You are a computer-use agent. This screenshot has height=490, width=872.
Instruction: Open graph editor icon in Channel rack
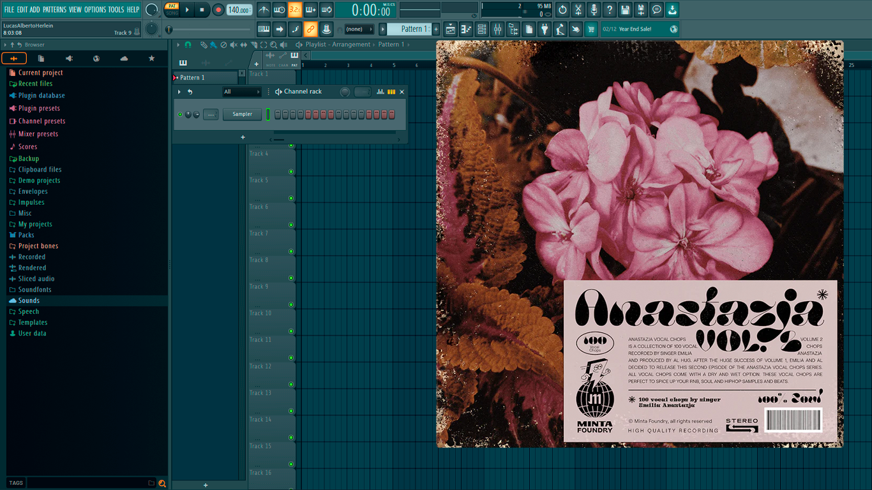(x=380, y=92)
